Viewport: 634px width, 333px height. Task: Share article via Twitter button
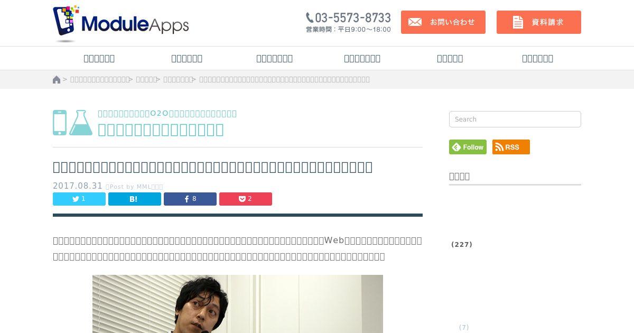coord(79,199)
